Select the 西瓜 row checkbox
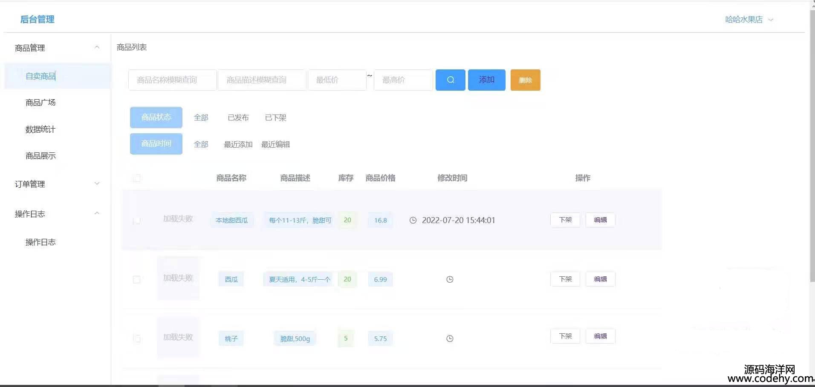Viewport: 815px width, 387px height. click(x=137, y=279)
